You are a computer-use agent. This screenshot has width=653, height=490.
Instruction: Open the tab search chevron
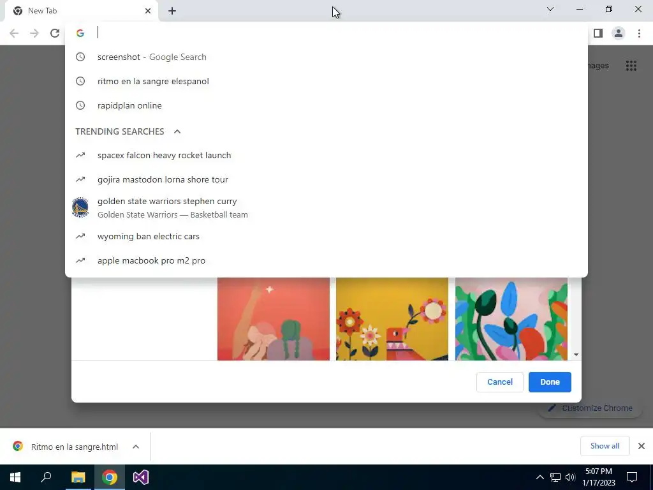550,9
